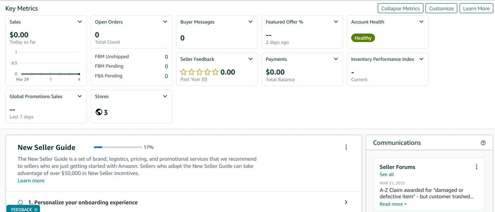This screenshot has width=495, height=212.
Task: Click Learn more link in New Seller Guide
Action: 31,181
